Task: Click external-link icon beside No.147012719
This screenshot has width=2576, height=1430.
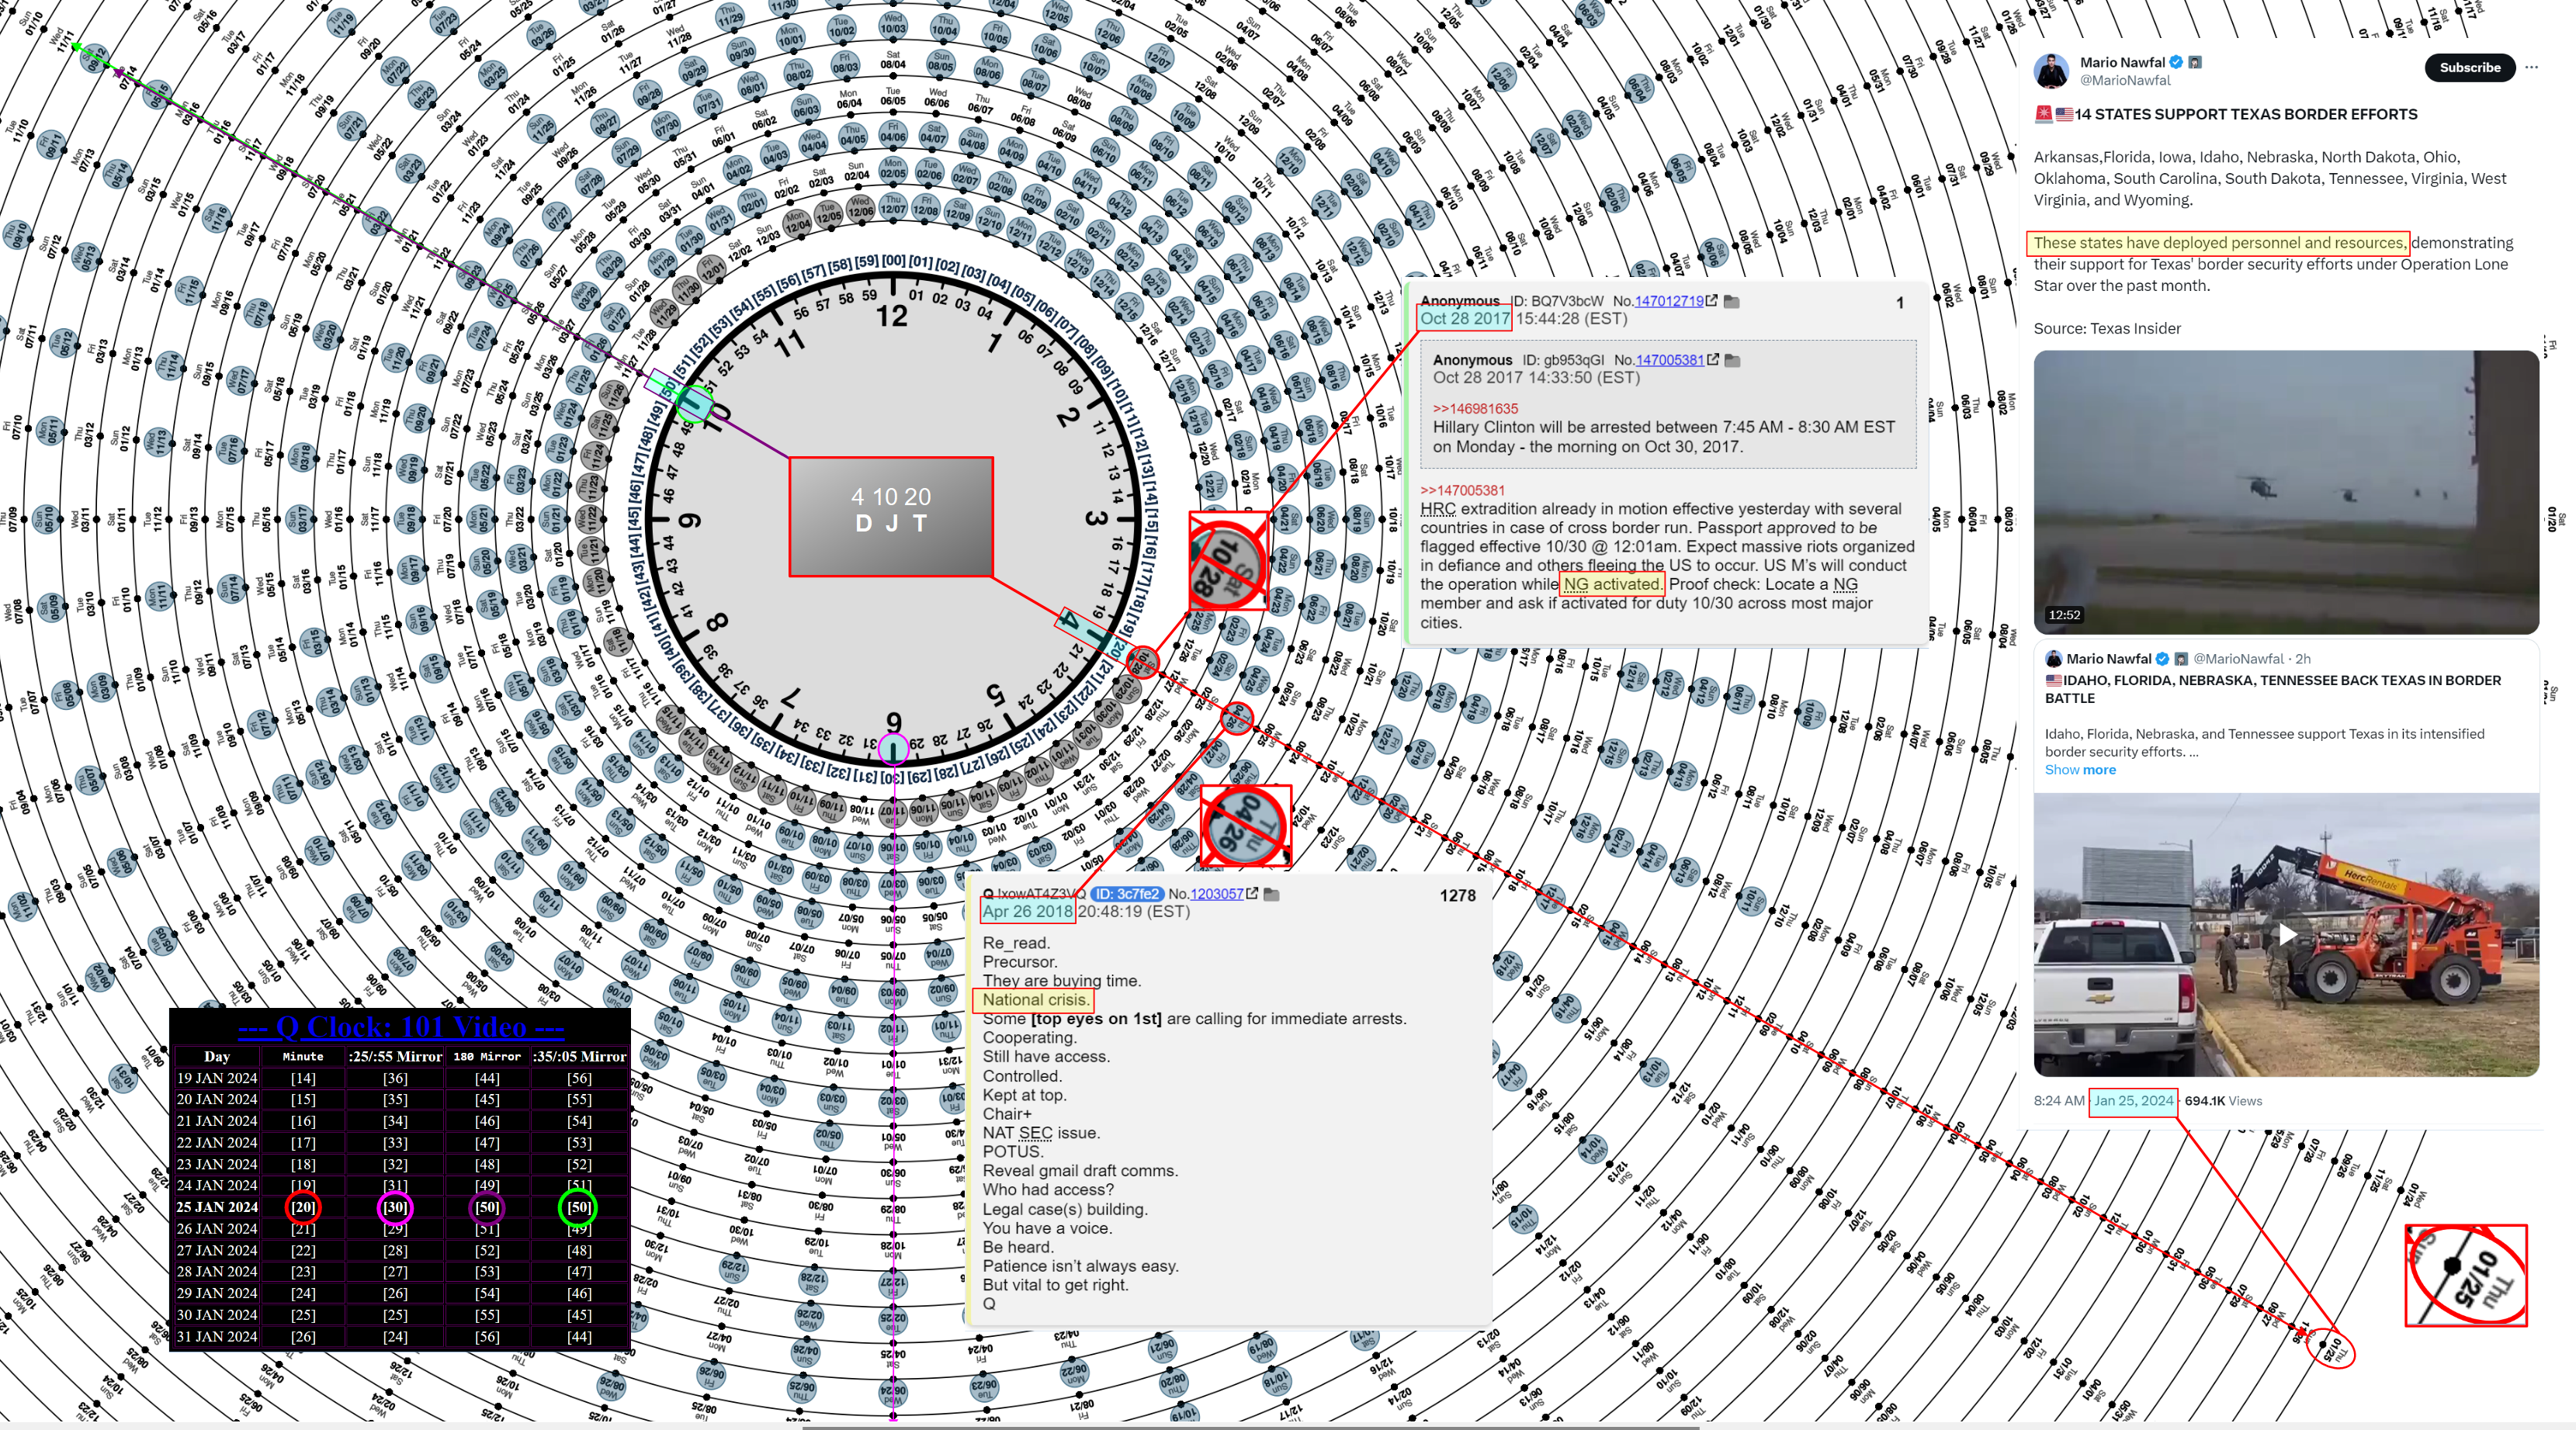Action: (x=1712, y=300)
